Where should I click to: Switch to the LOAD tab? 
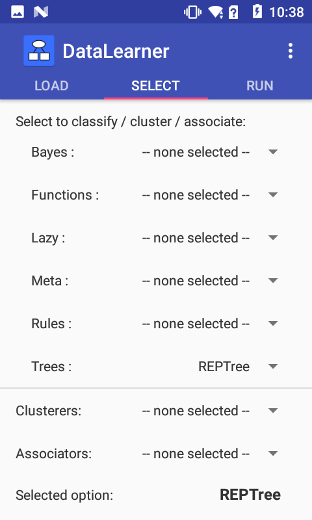[52, 86]
